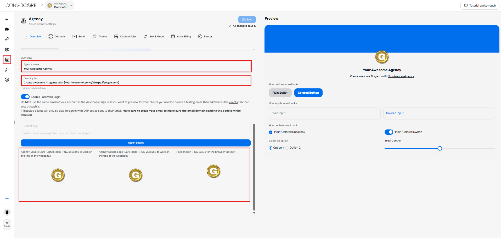Select the link icon in the sidebar
501x238 pixels.
coord(7,39)
